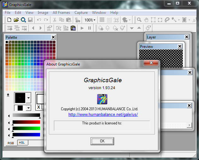Open the Capture menu

tap(81, 13)
